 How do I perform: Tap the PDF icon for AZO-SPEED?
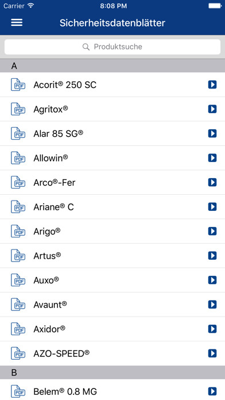click(18, 353)
